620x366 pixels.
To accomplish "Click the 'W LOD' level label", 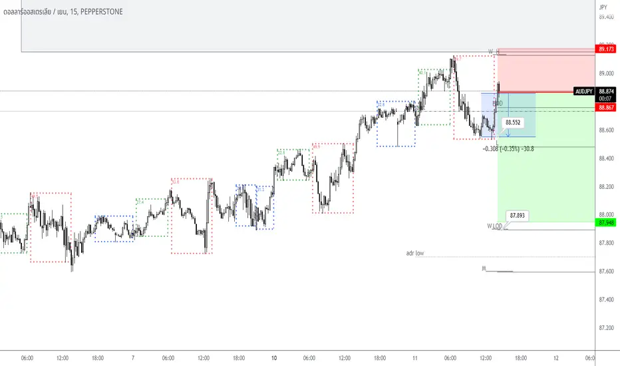I will tap(494, 226).
